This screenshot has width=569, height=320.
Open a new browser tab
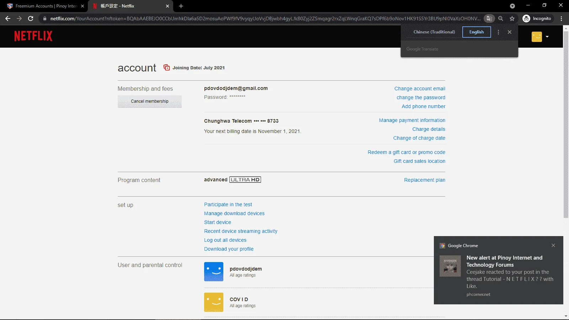click(181, 6)
